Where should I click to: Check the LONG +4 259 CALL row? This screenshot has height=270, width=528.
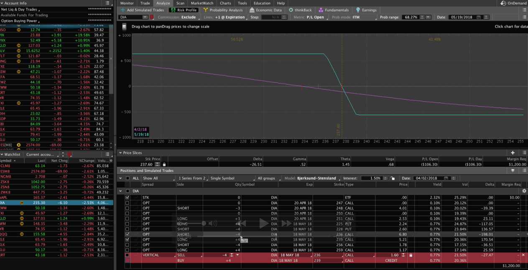(x=128, y=250)
